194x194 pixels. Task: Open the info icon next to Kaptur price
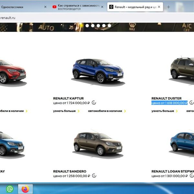pos(94,103)
